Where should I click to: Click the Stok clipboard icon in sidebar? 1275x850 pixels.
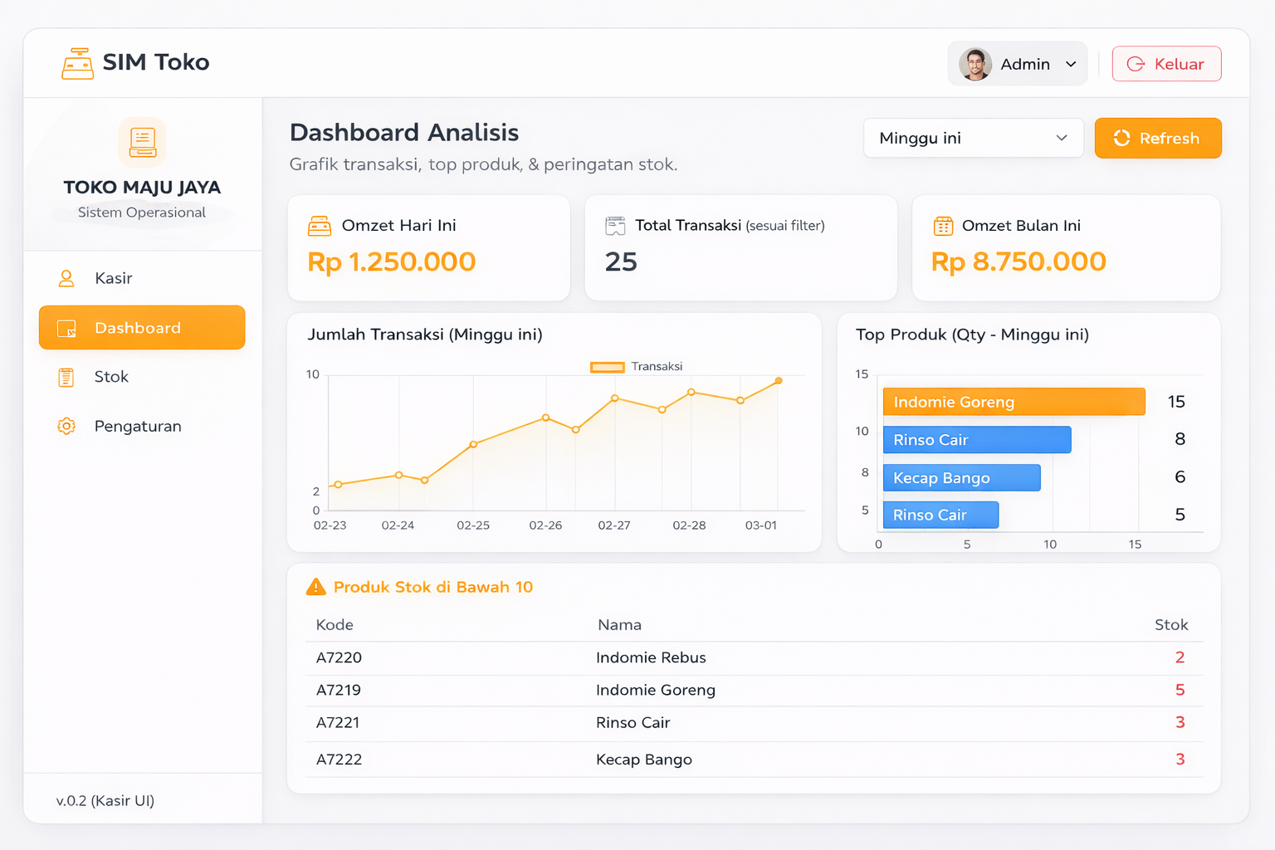point(66,377)
